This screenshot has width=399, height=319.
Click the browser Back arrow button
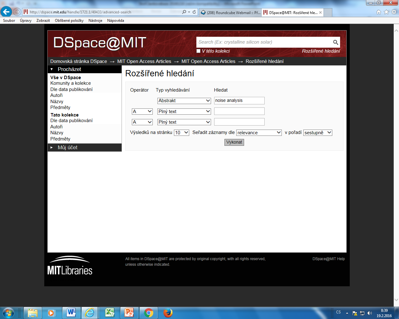coord(6,12)
